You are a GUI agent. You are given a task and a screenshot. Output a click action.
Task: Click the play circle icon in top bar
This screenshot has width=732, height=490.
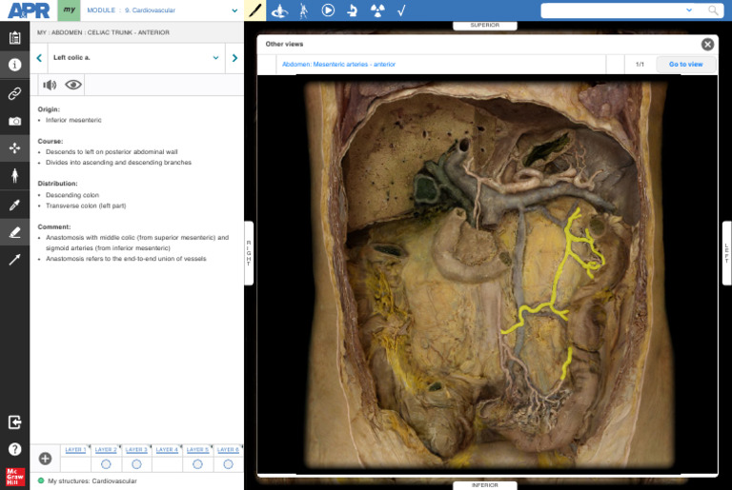[328, 10]
